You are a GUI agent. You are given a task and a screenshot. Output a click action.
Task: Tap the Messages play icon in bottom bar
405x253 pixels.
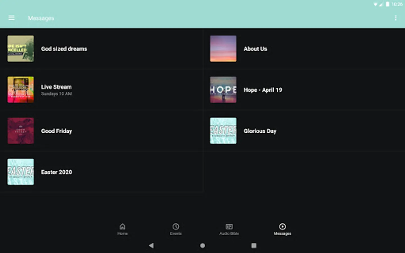click(282, 229)
